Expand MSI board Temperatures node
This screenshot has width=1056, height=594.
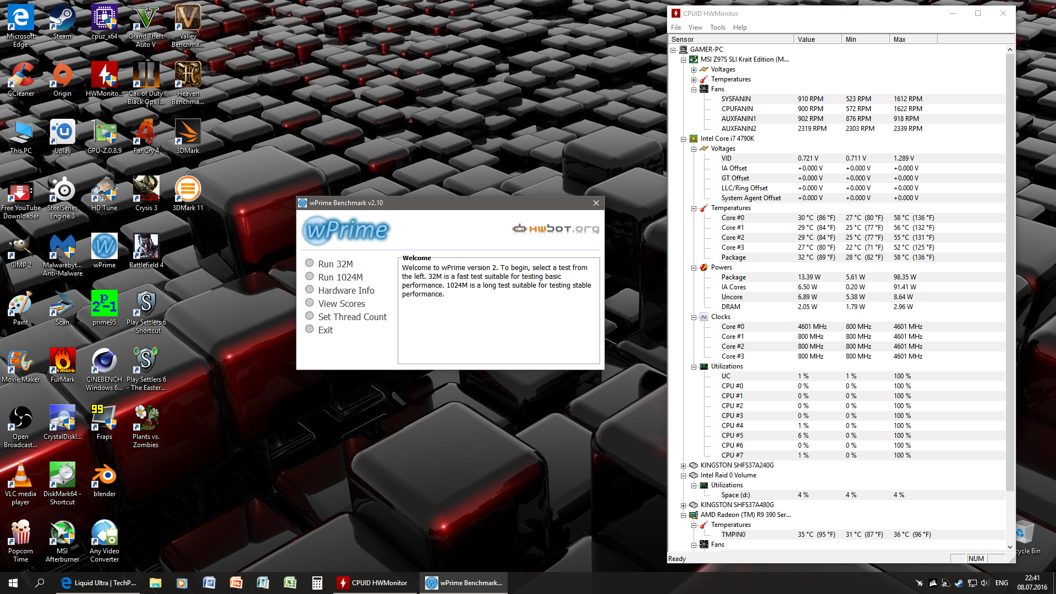(694, 80)
